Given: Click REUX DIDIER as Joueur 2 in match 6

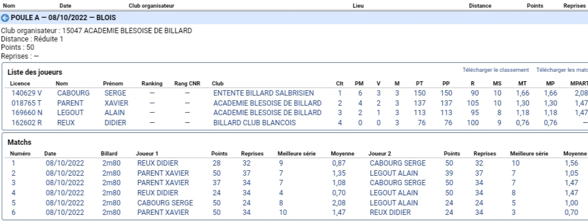Looking at the screenshot, I should [x=390, y=213].
